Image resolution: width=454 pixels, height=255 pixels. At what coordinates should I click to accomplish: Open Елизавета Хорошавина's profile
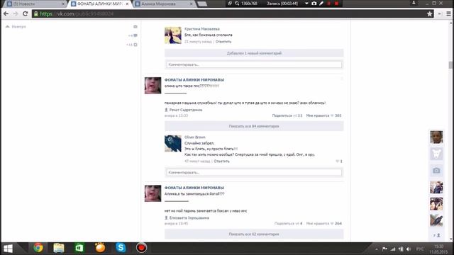pos(189,217)
